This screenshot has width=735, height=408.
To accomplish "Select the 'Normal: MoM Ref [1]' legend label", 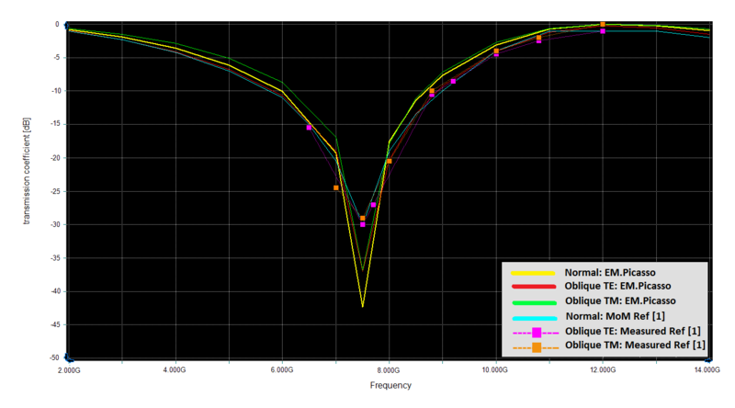I will 617,315.
